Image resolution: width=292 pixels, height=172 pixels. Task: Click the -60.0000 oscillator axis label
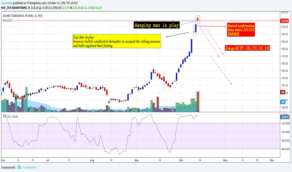tap(285, 141)
